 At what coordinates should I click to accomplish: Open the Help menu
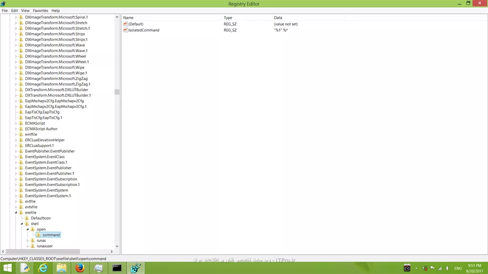point(55,10)
